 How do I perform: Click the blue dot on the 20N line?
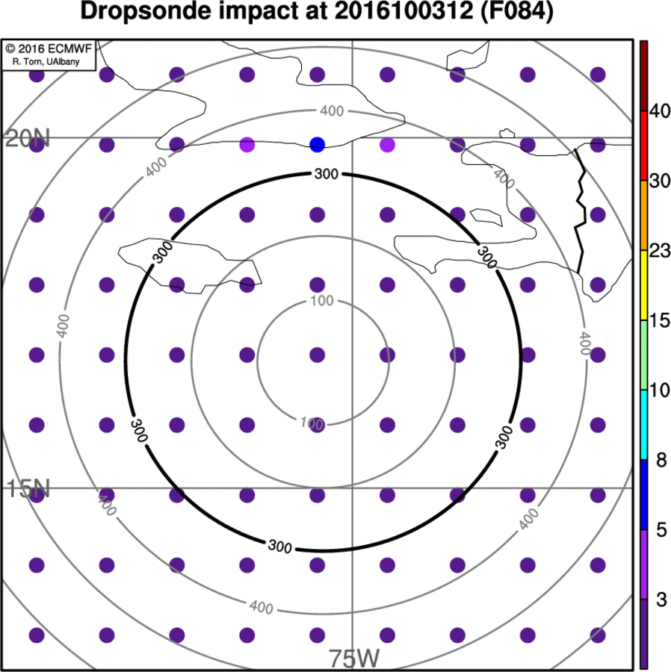point(317,144)
